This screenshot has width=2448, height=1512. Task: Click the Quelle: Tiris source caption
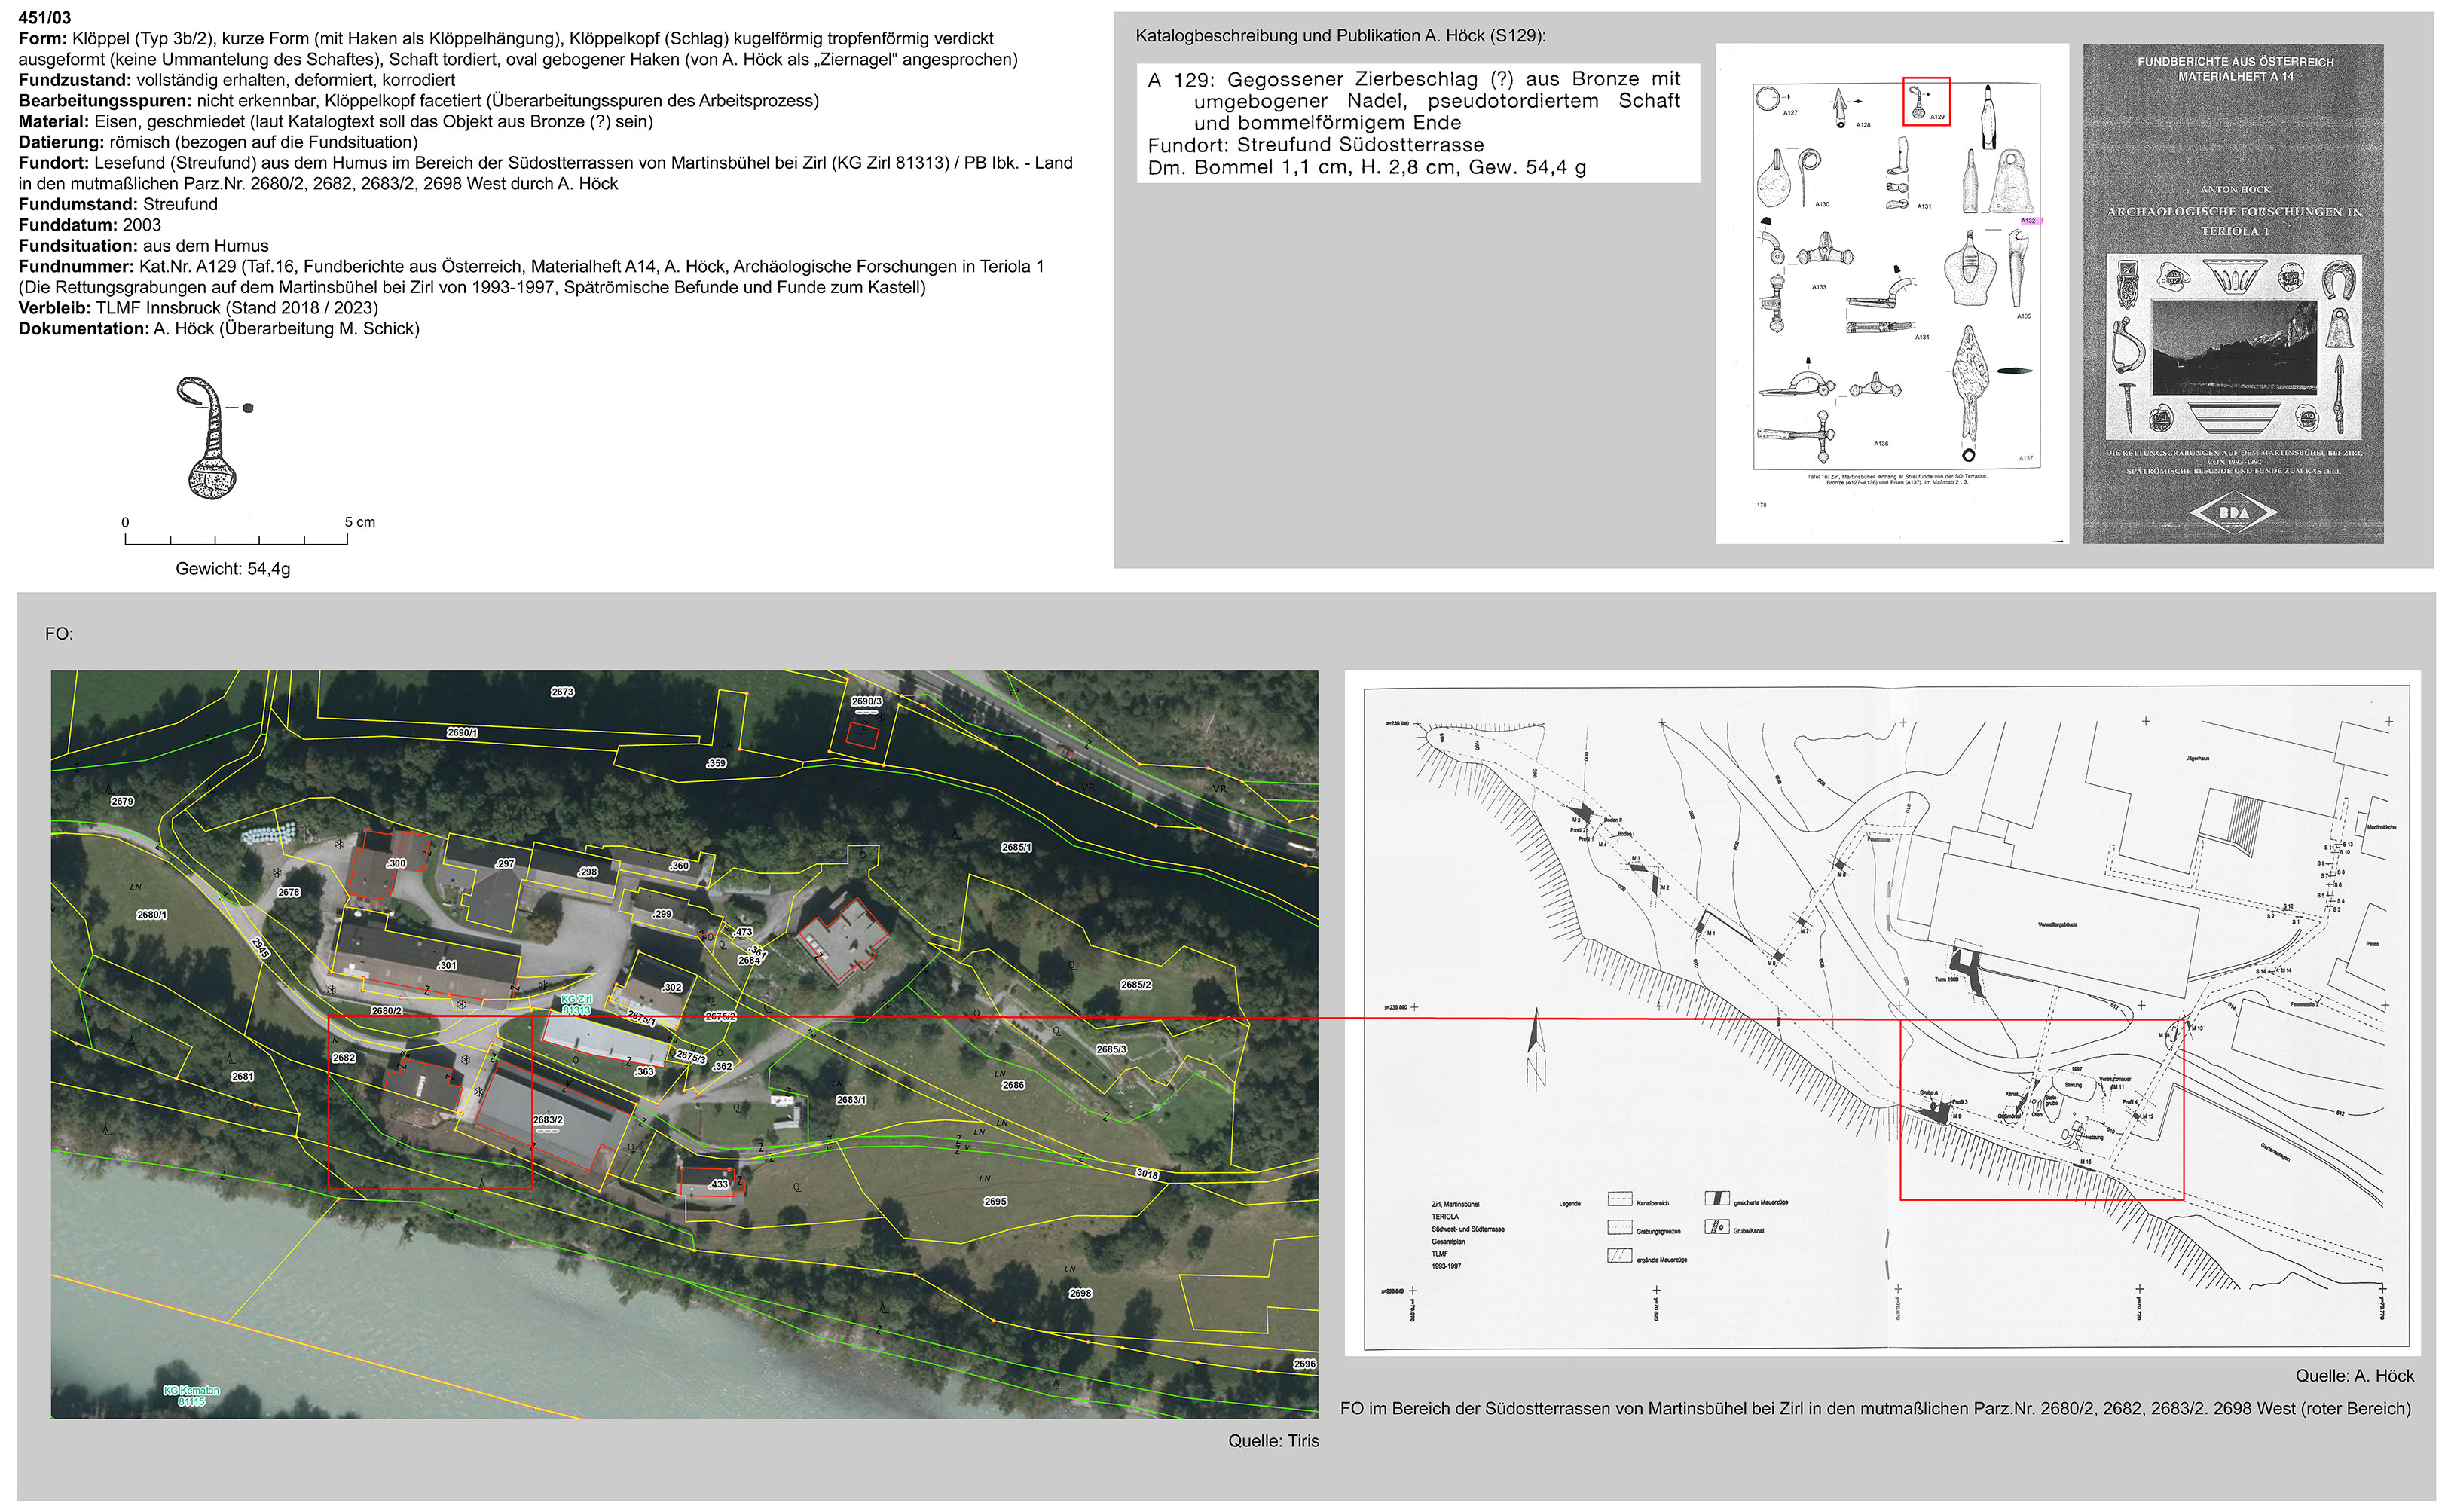(x=1273, y=1441)
